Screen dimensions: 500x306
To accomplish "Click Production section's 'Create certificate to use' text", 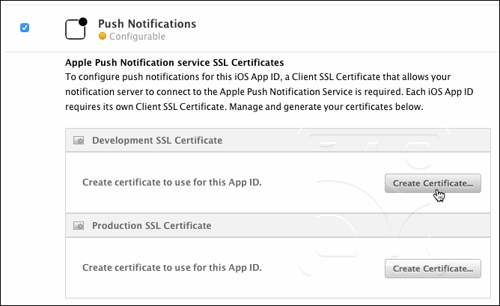I will [x=172, y=268].
